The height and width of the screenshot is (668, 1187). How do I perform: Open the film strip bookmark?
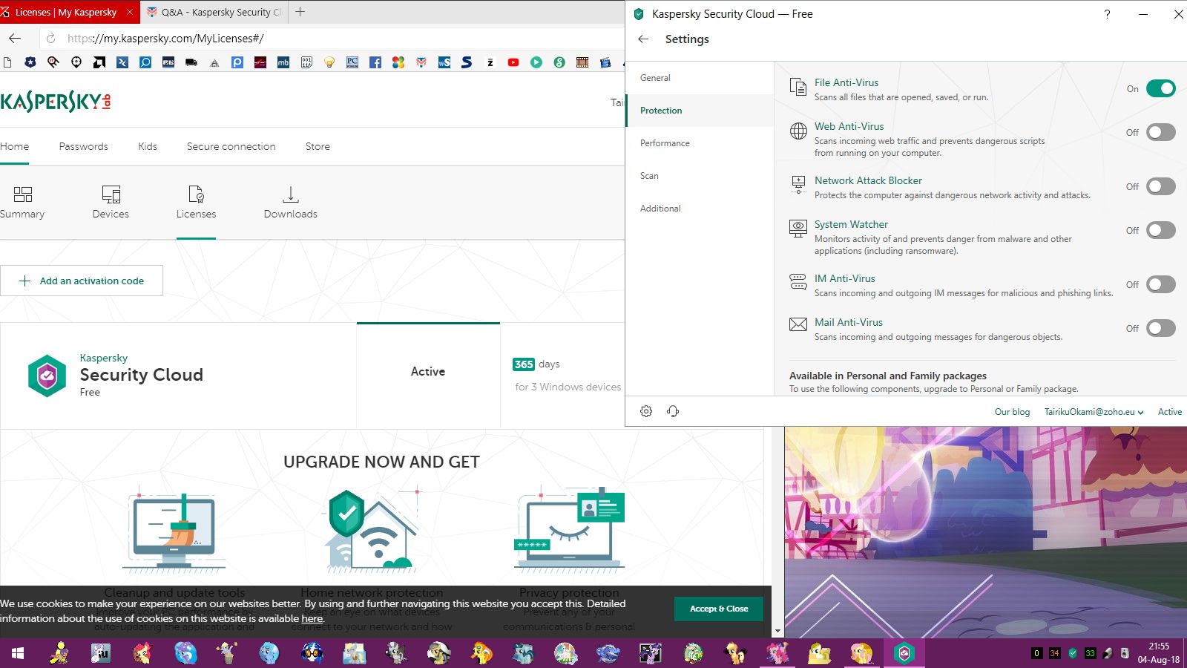[582, 63]
